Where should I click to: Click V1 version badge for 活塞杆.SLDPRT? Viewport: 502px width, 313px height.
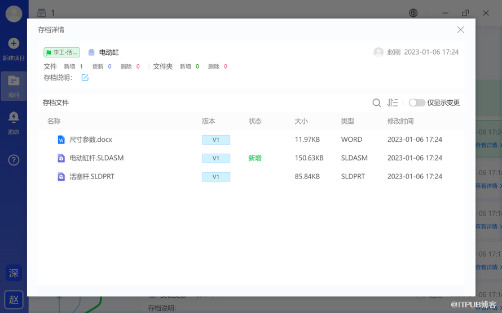(x=216, y=177)
